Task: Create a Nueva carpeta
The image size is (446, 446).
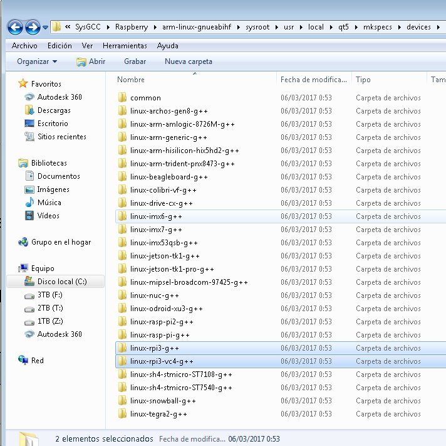Action: click(x=189, y=61)
